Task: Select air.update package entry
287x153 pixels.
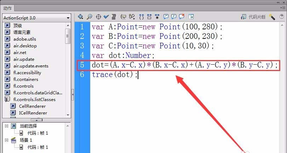Action: [x=24, y=59]
